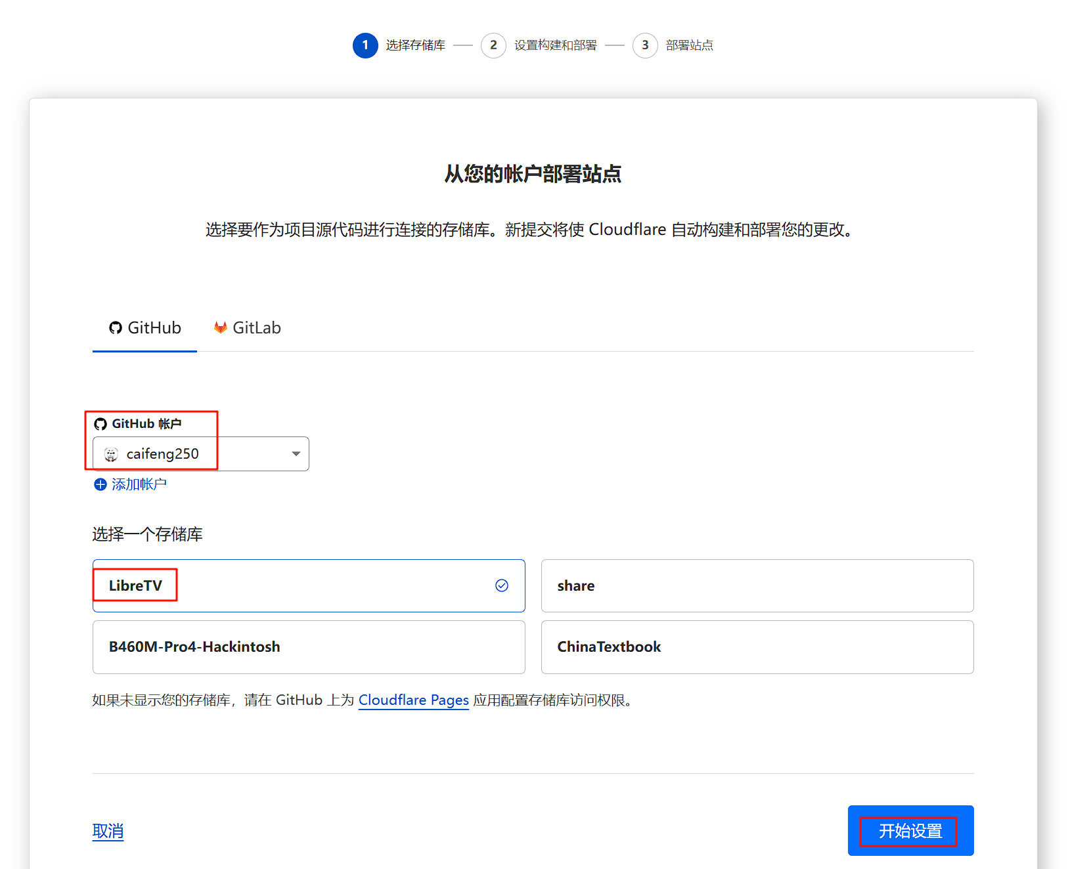1068x869 pixels.
Task: Select the LibreTV repository card
Action: click(309, 585)
